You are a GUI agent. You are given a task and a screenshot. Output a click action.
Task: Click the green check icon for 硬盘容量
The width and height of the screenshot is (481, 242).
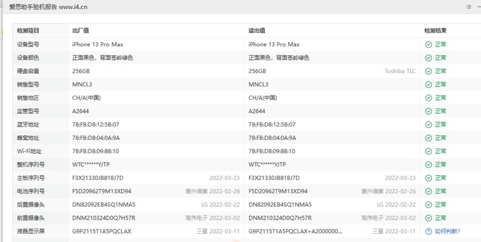(428, 71)
